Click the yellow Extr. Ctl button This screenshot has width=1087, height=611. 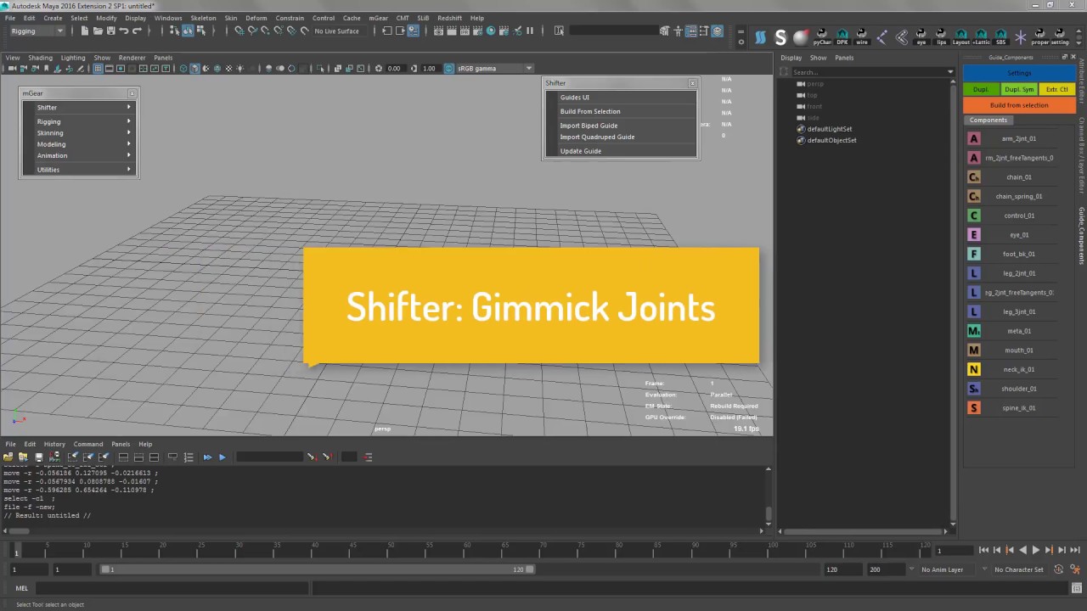pos(1057,89)
